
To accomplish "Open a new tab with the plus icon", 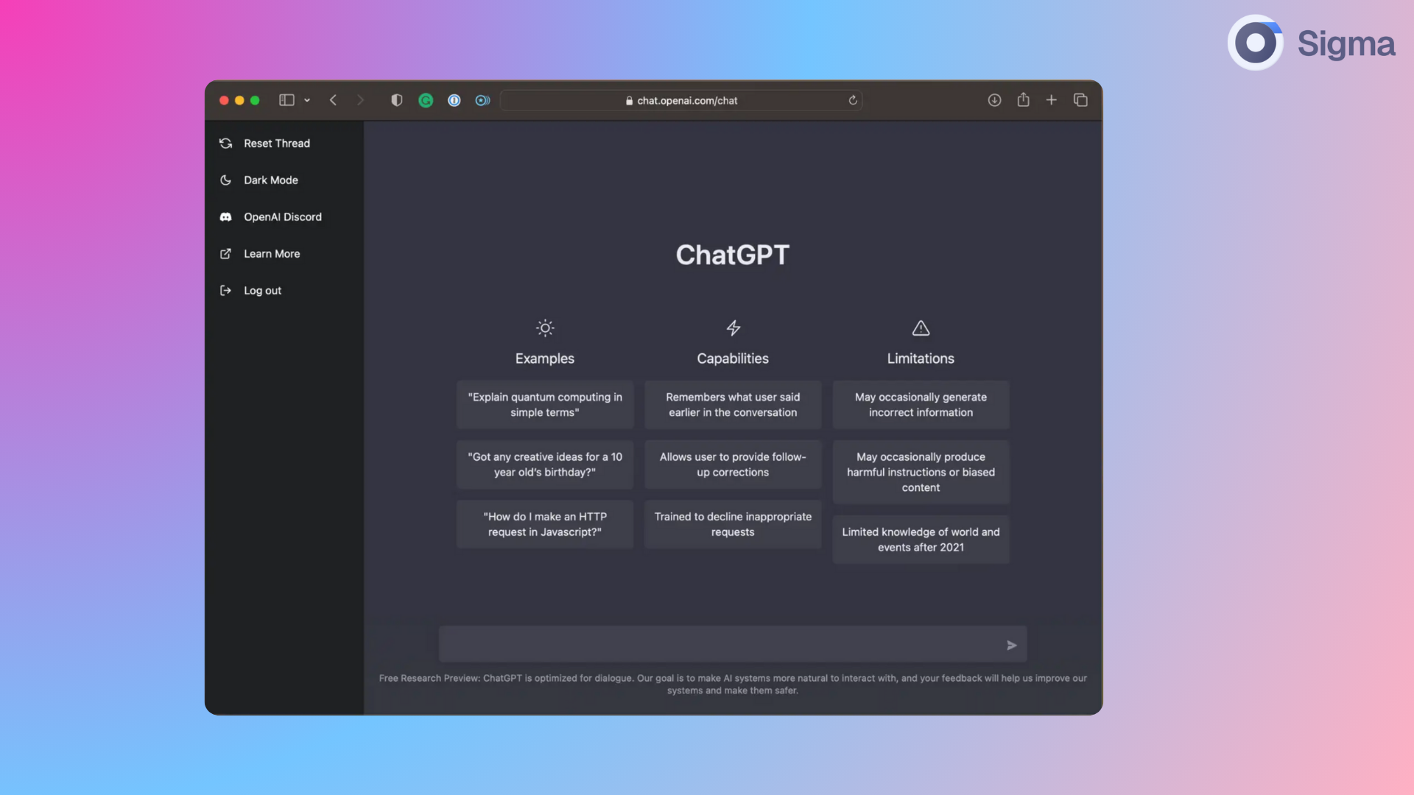I will click(x=1051, y=100).
